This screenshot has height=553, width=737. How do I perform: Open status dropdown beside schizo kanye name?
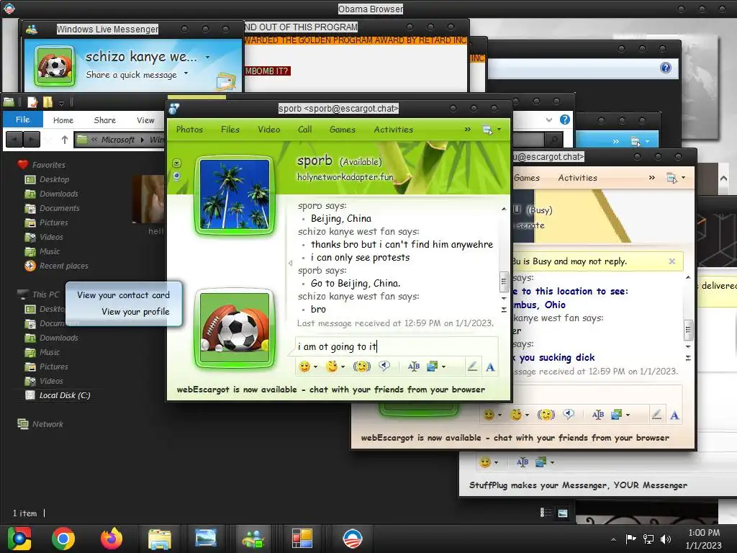207,57
